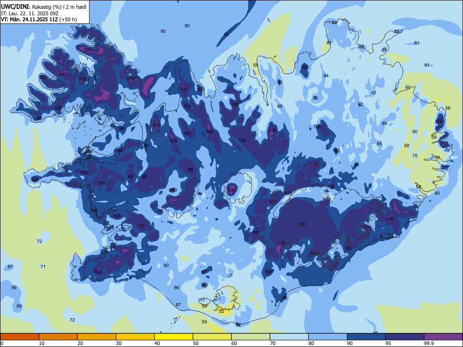Viewport: 463px width, 347px height.
Task: Click the 'IT: Lau. 22. 11. 2025 09Z' line
Action: tap(29, 13)
